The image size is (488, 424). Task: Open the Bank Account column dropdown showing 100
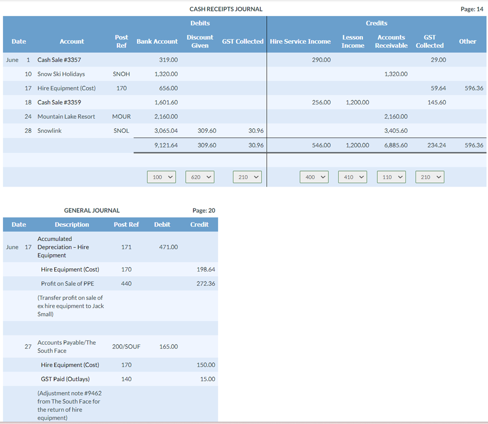161,176
